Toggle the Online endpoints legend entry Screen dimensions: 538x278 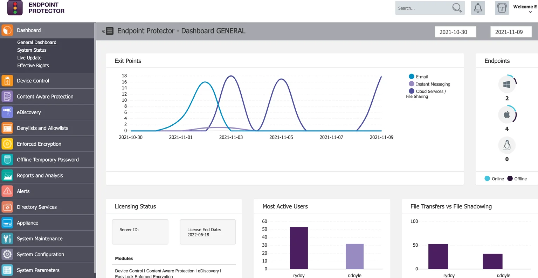click(x=494, y=178)
